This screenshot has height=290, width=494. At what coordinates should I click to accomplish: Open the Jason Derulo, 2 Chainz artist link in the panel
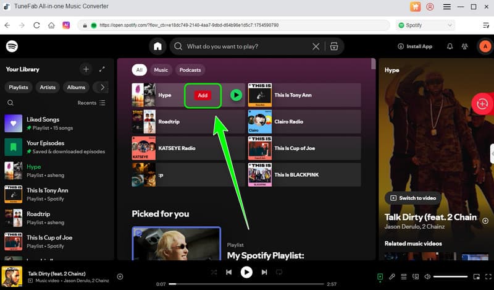coord(414,226)
